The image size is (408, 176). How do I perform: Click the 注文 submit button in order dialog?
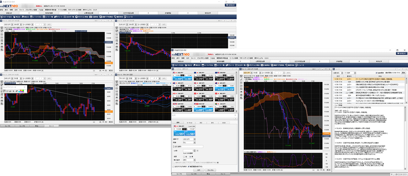(199, 170)
